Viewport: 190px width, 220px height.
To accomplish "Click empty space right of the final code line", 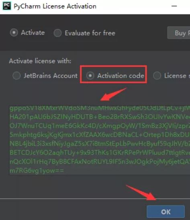I will coord(126,171).
